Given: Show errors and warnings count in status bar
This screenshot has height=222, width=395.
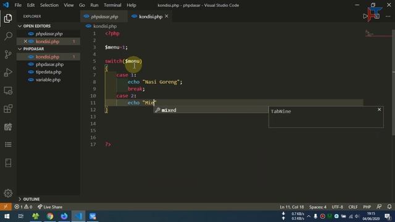Looking at the screenshot, I should pyautogui.click(x=23, y=207).
